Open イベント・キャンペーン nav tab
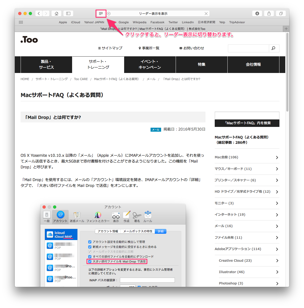This screenshot has width=304, height=308. click(150, 65)
